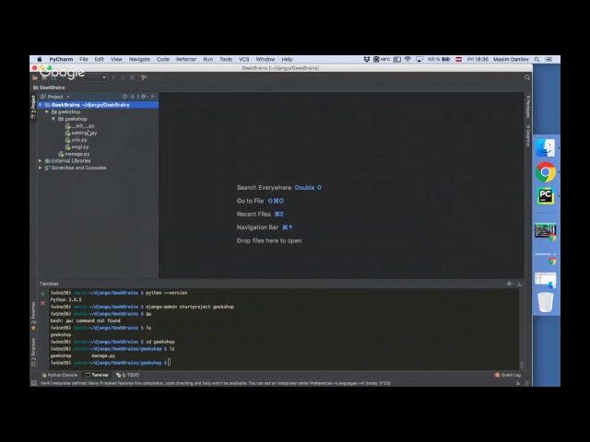Click the input language flag icon
Image resolution: width=590 pixels, height=442 pixels.
459,59
